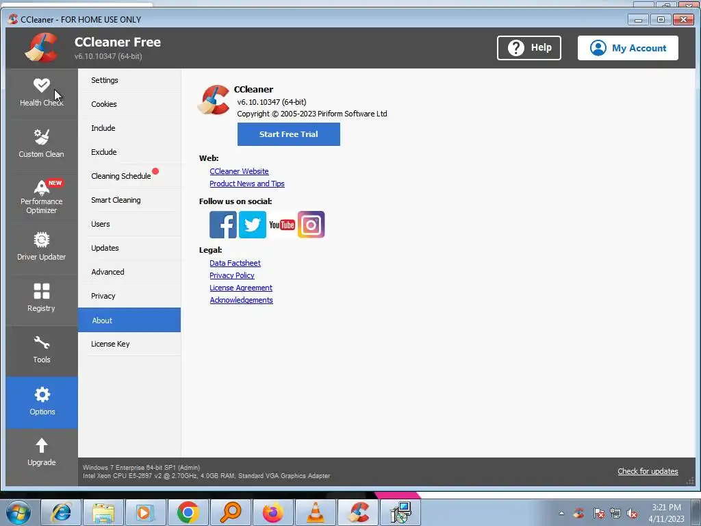Open VLC media player from the taskbar
Viewport: 701px width, 526px height.
[315, 512]
